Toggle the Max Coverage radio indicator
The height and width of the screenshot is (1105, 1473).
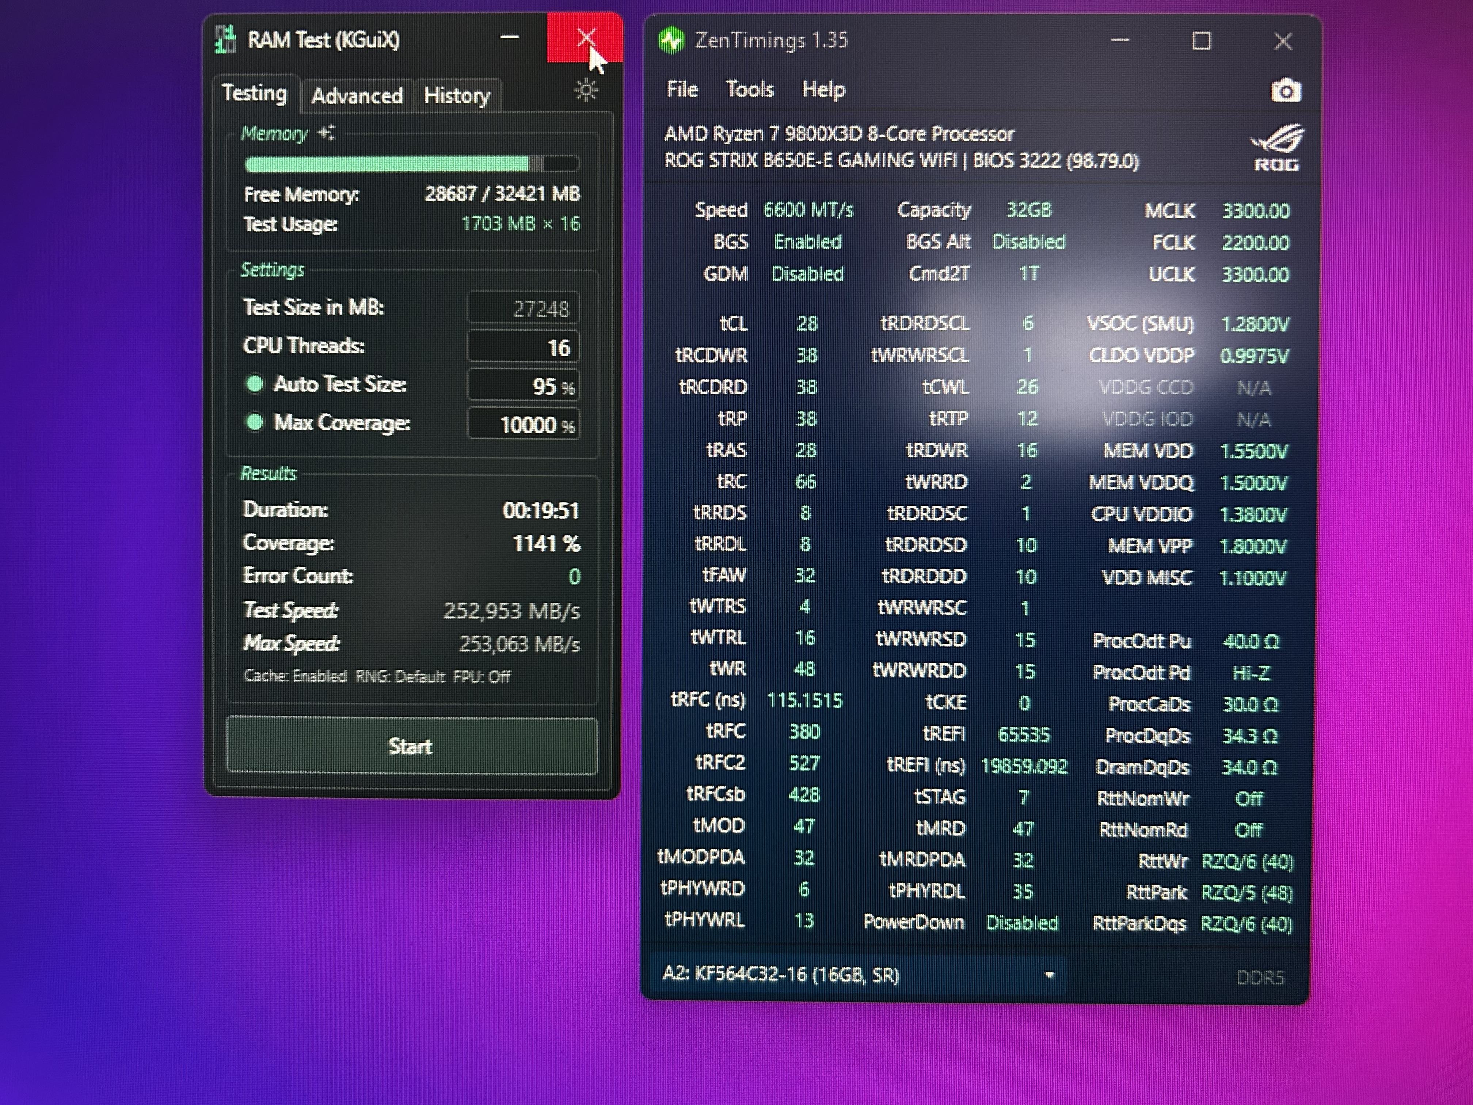tap(254, 422)
